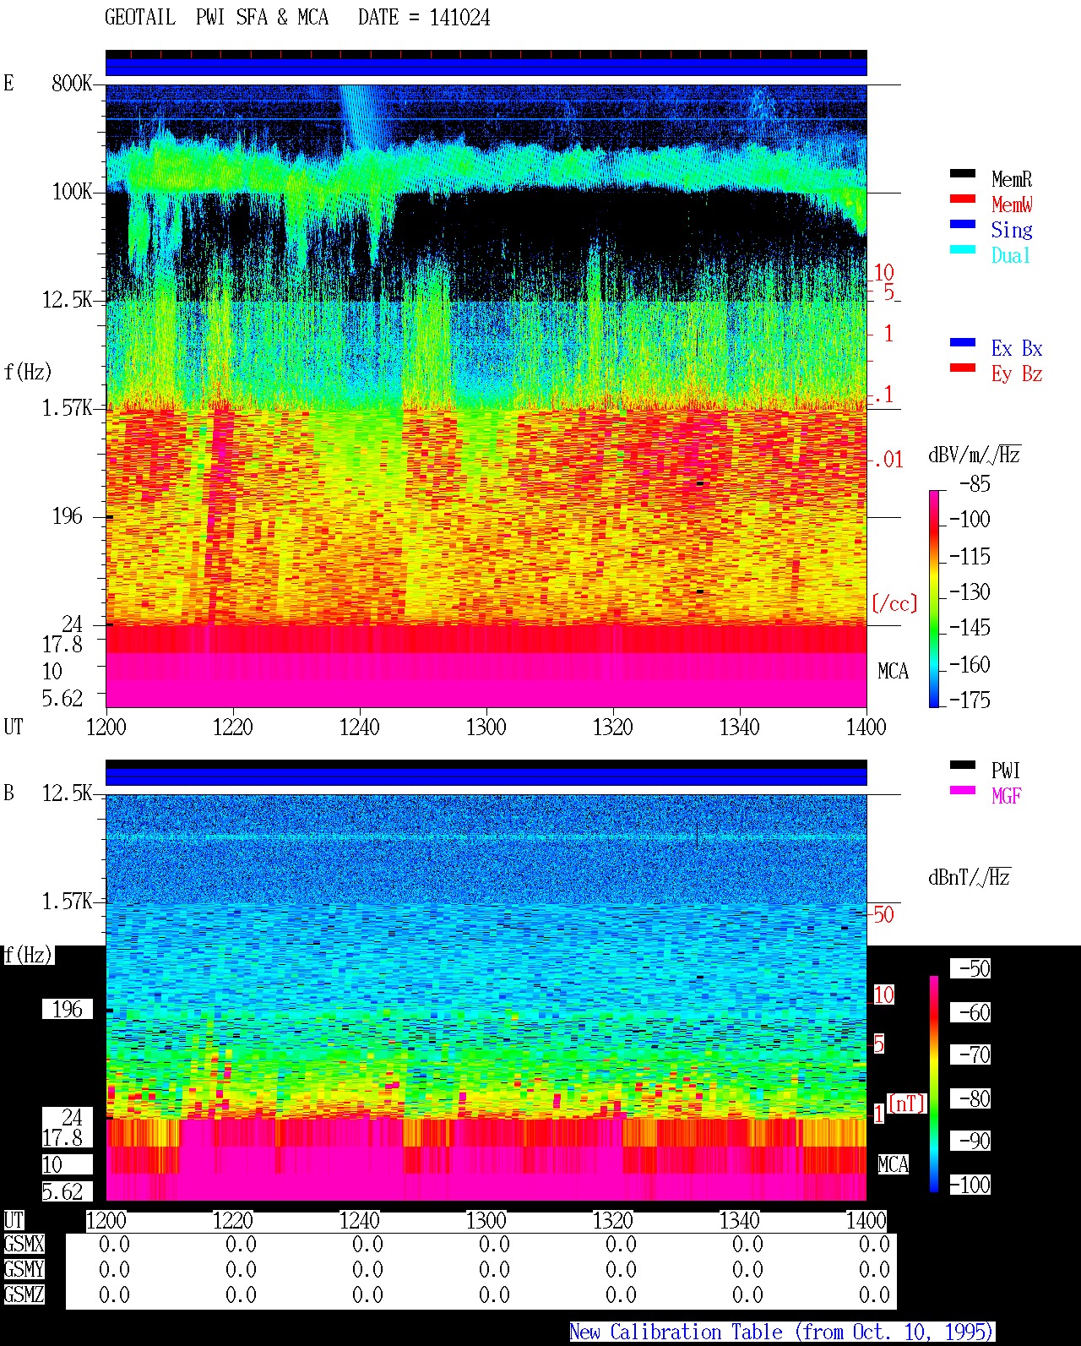Click the 1340 time tick under B spectrogram
The image size is (1081, 1346).
point(739,1220)
